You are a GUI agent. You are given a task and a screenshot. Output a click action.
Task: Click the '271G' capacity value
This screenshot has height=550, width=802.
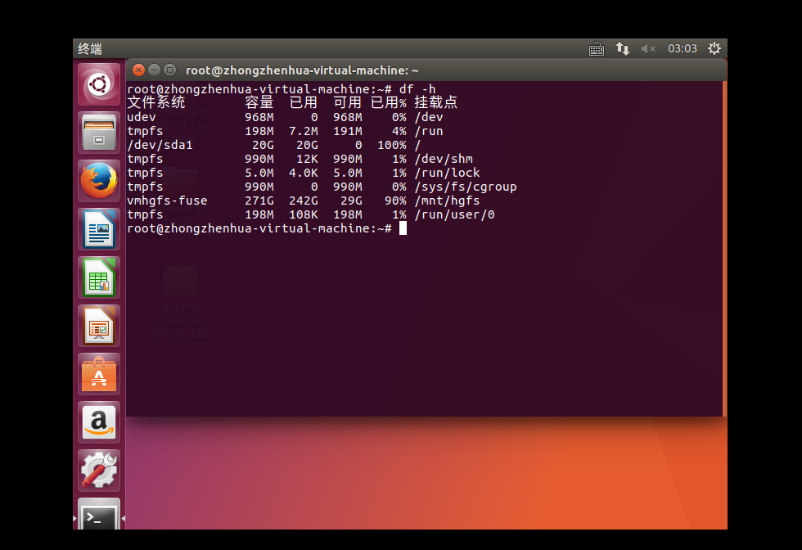[x=259, y=201]
